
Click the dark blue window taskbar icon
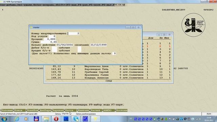click(66, 119)
